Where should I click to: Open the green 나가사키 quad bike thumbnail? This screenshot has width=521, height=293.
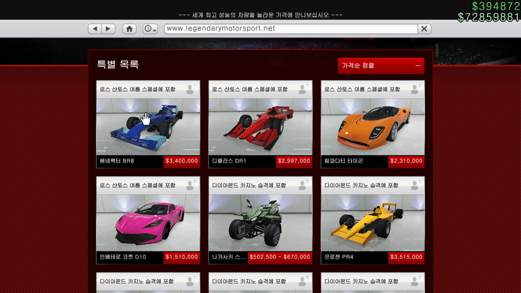click(x=260, y=222)
